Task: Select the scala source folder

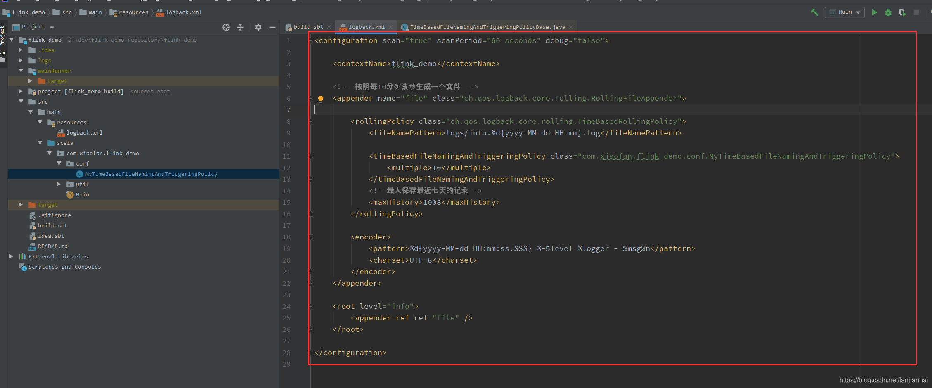Action: pyautogui.click(x=65, y=143)
